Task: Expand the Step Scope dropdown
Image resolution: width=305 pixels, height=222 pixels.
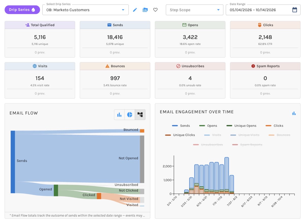Action: (194, 10)
